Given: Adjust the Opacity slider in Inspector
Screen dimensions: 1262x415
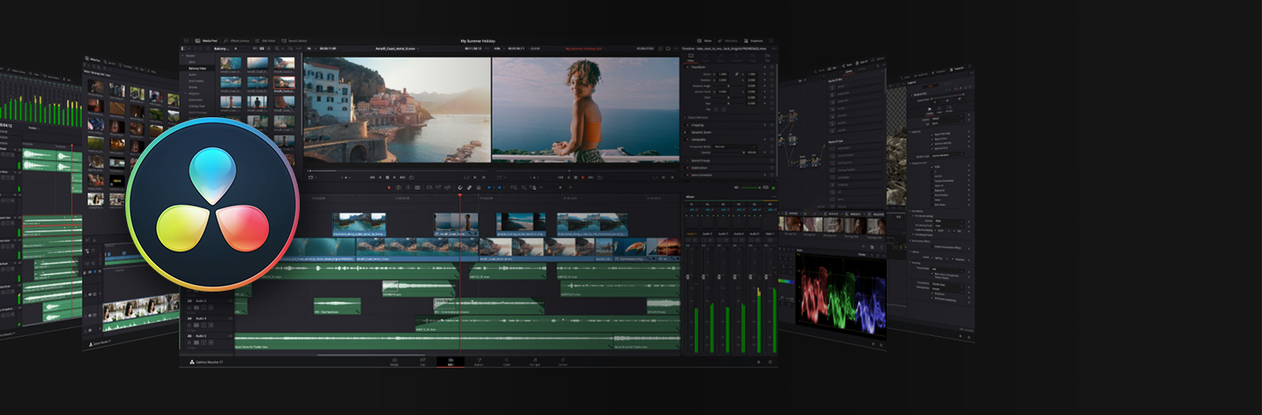Looking at the screenshot, I should tap(728, 152).
